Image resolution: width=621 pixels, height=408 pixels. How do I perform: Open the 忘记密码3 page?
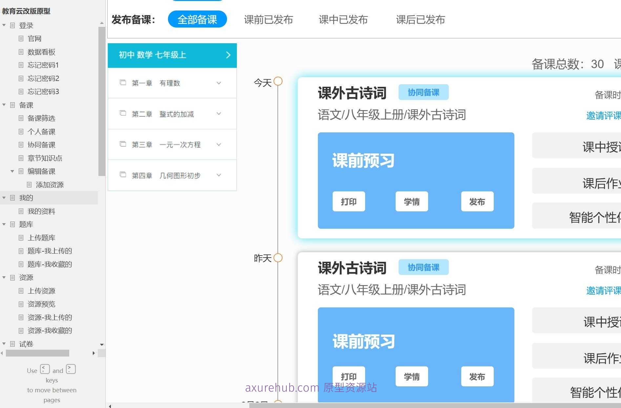click(x=43, y=92)
